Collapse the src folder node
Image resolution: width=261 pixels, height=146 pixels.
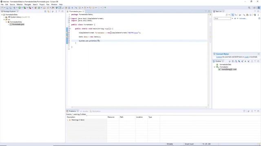pos(4,19)
